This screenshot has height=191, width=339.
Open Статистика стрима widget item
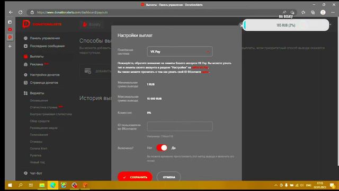pos(43,107)
